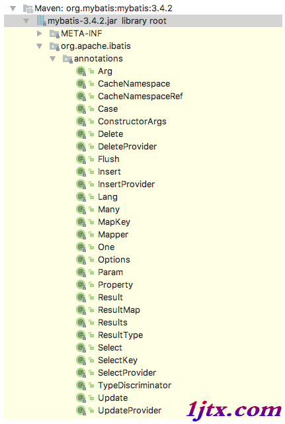Select the SelectKey annotation entry
This screenshot has height=424, width=285.
tap(118, 360)
